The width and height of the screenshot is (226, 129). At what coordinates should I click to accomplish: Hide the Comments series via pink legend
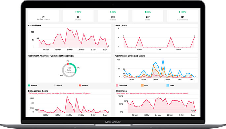pos(117,86)
